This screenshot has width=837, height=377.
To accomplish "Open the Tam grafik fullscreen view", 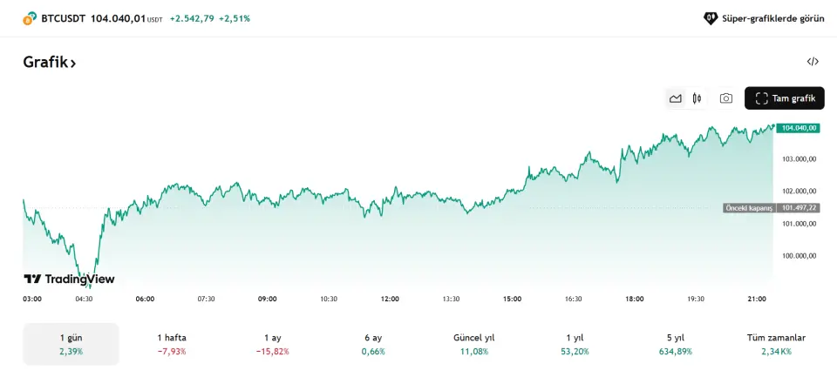I will coord(785,98).
